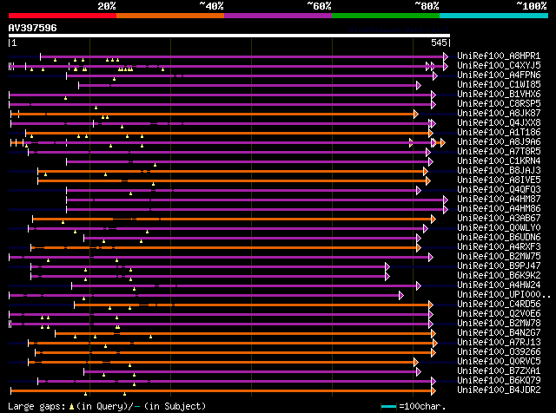
Task: Click the UniRef100_B2MW78 label
Action: tap(499, 324)
